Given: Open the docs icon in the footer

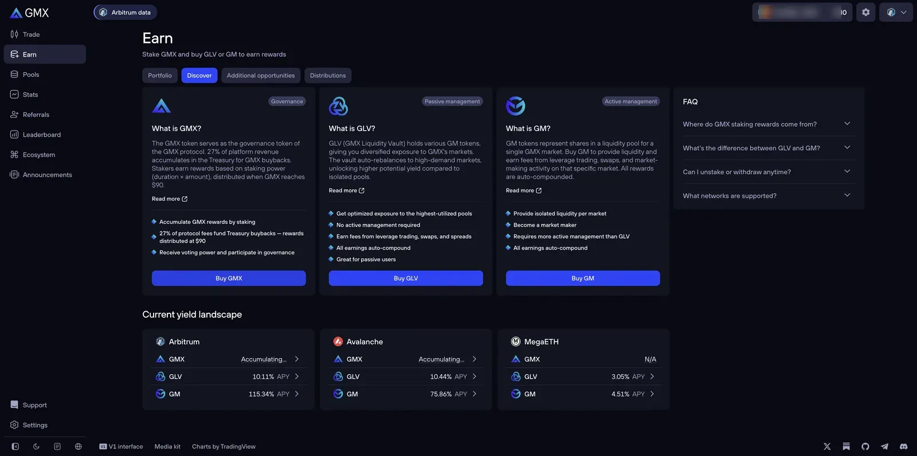Looking at the screenshot, I should [x=57, y=446].
